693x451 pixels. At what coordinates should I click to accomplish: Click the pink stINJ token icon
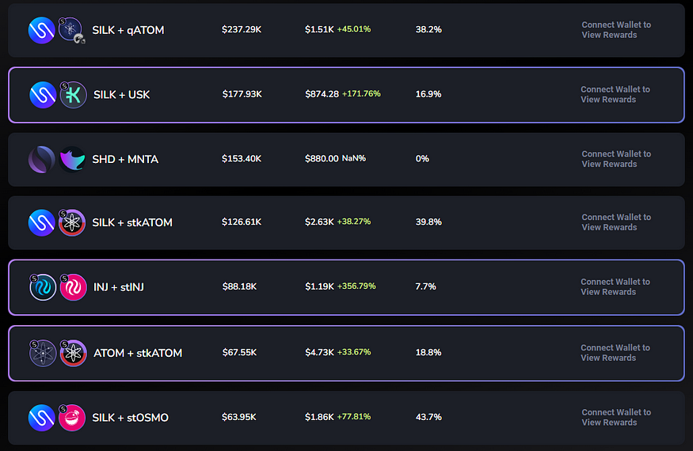[73, 287]
